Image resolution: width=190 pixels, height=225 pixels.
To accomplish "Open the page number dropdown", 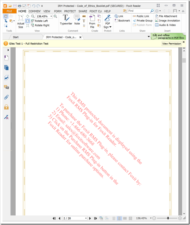I will point(86,218).
